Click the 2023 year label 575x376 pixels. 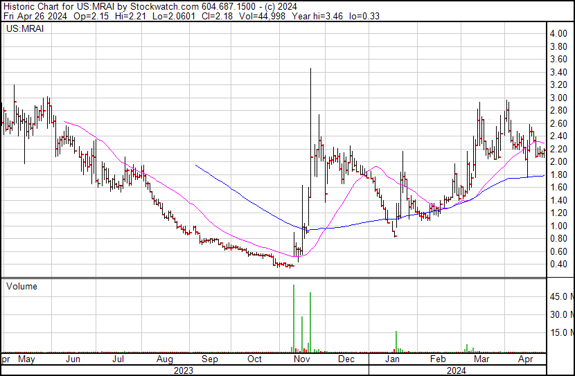point(183,370)
